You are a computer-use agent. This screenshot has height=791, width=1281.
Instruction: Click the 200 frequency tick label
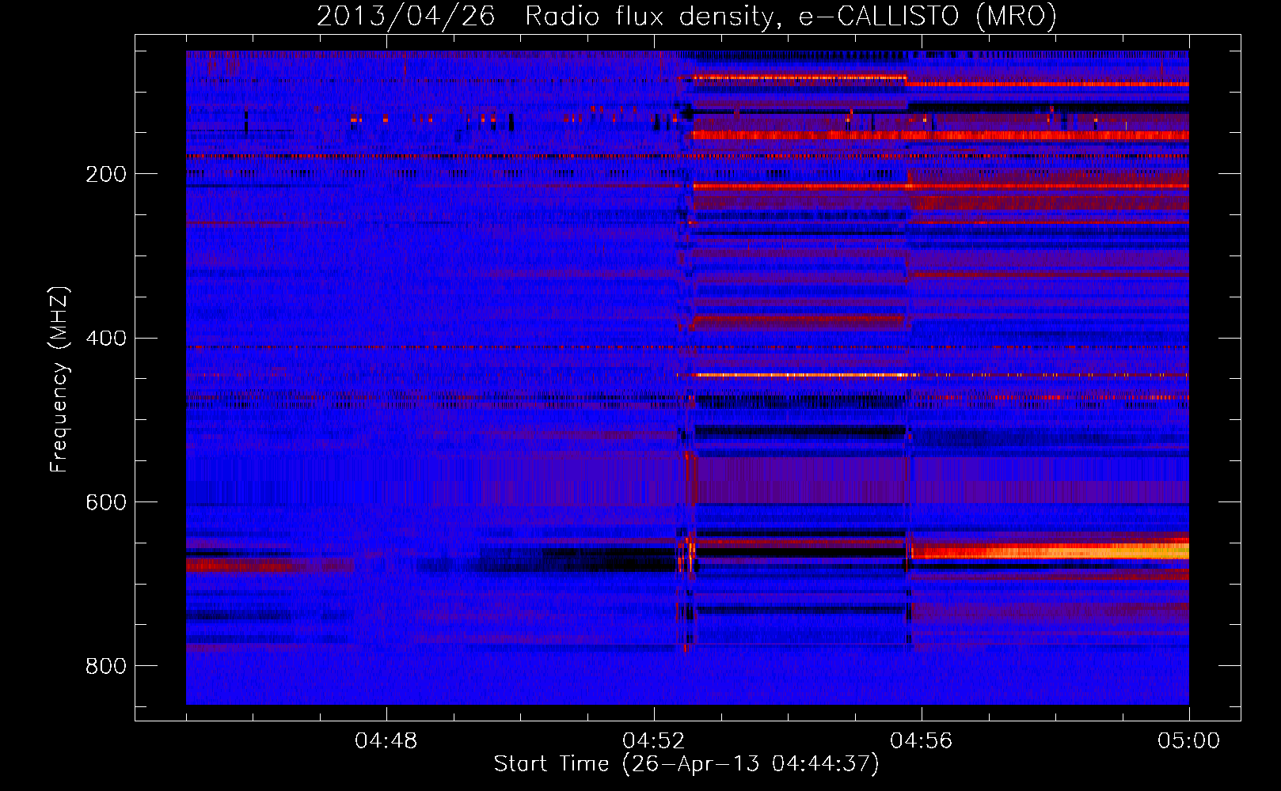click(106, 174)
